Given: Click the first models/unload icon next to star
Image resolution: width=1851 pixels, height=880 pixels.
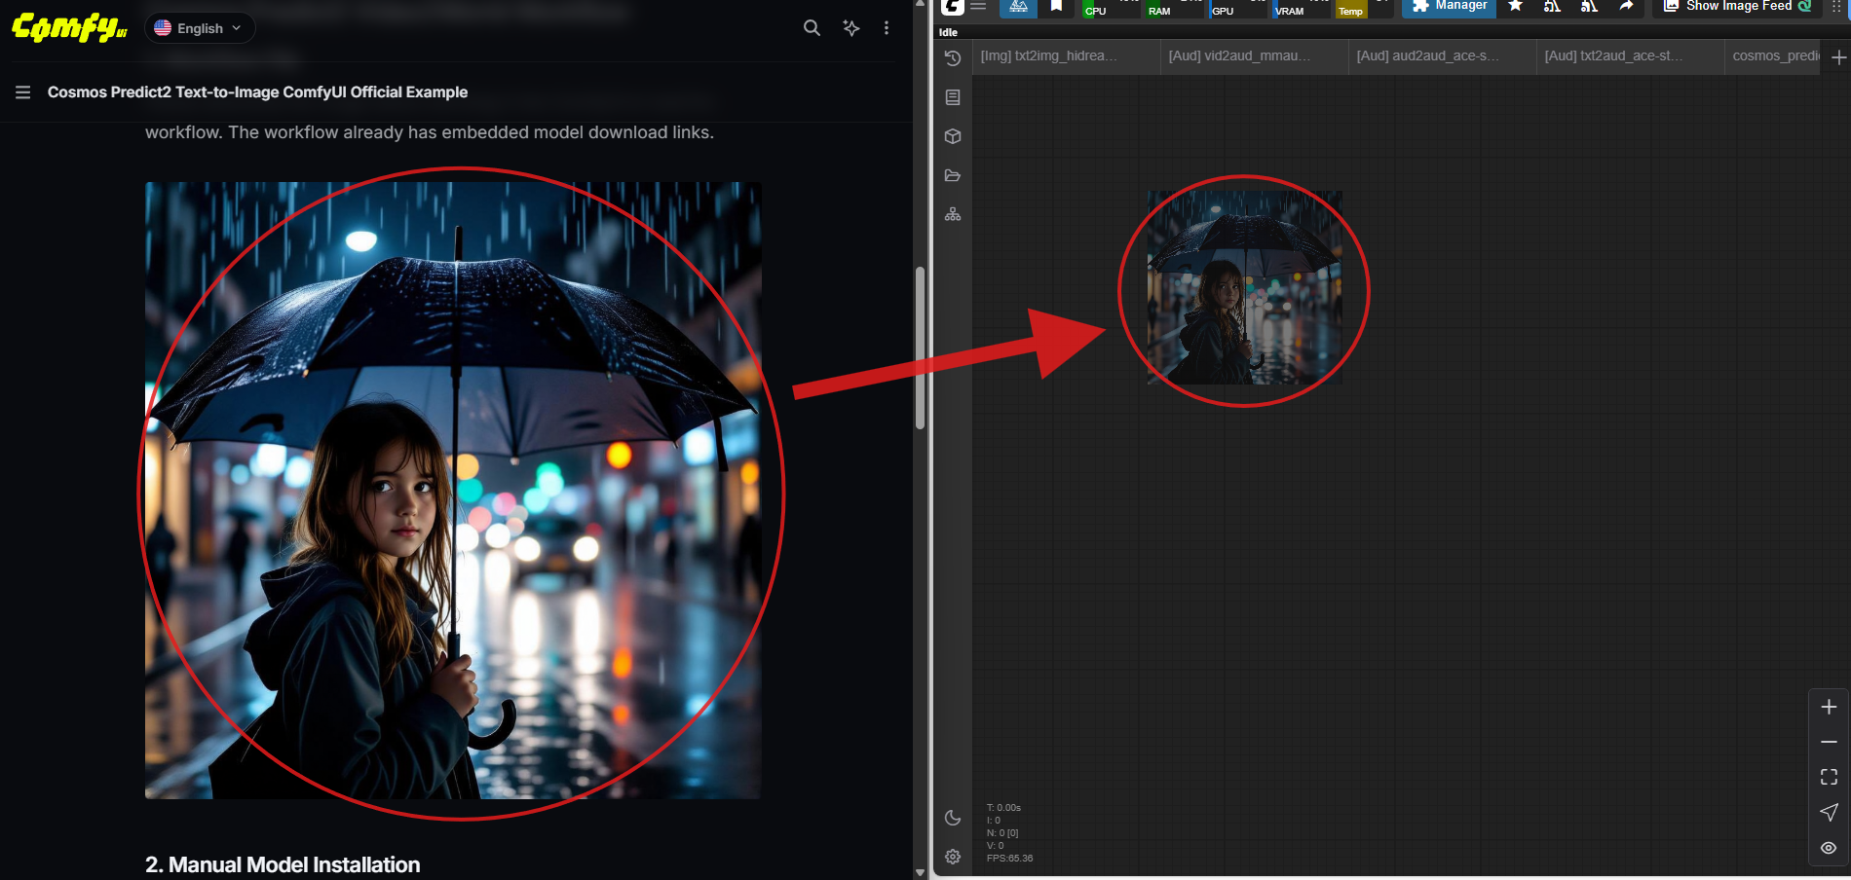Looking at the screenshot, I should tap(1552, 6).
